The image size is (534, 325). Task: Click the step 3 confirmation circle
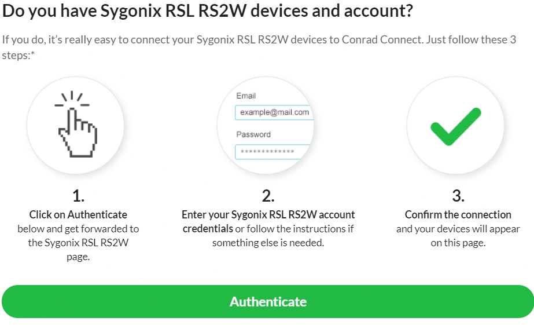455,125
